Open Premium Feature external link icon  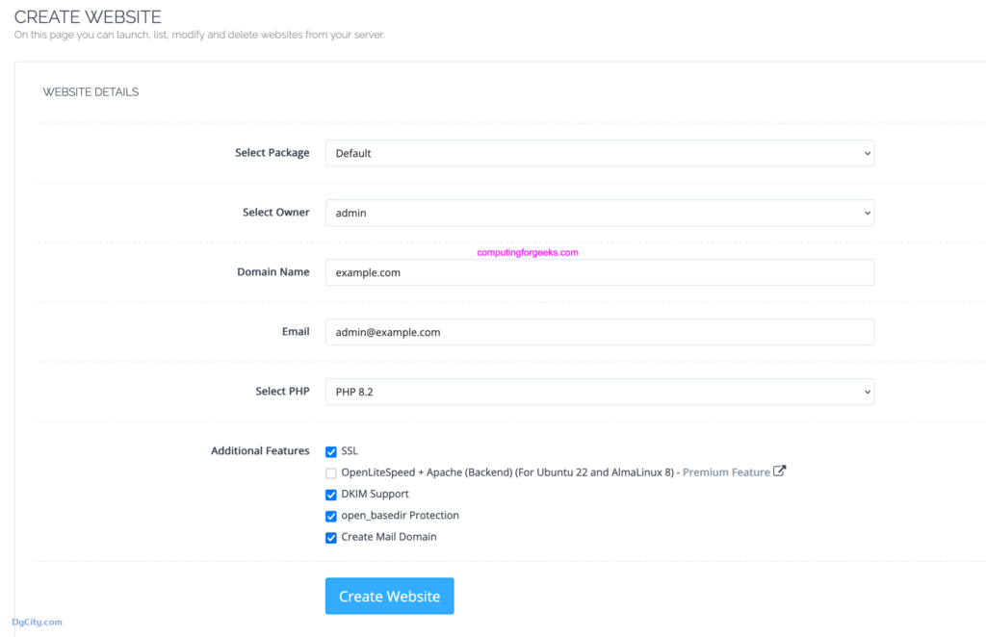click(x=779, y=471)
